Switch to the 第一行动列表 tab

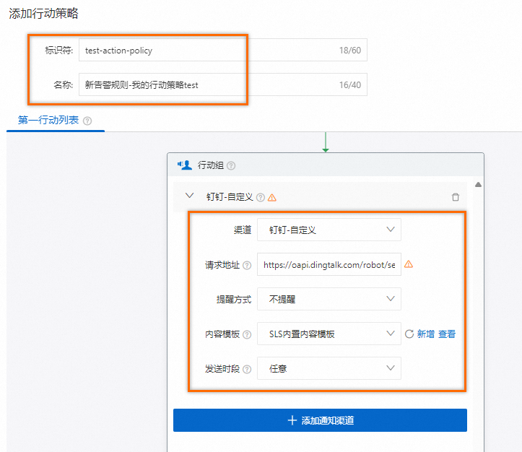48,120
